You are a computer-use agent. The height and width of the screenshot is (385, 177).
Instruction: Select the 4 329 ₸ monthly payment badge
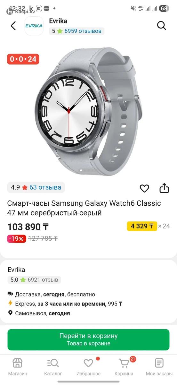click(x=142, y=226)
